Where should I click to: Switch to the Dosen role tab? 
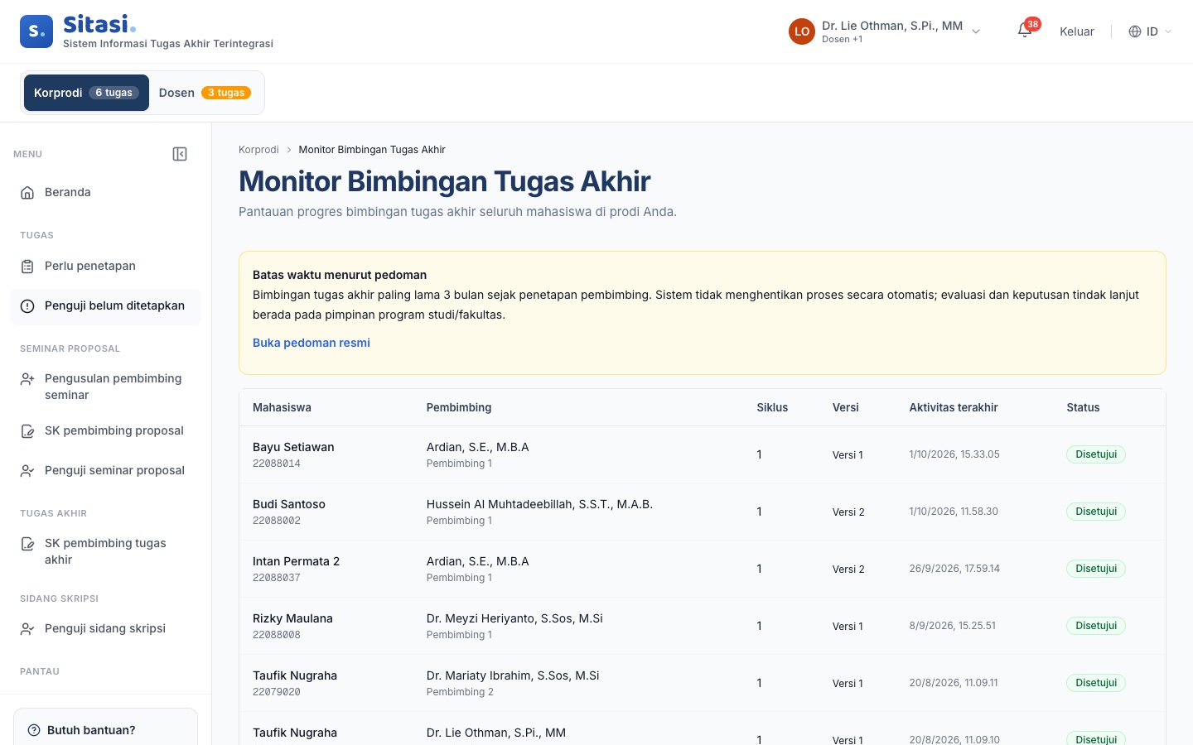[205, 93]
